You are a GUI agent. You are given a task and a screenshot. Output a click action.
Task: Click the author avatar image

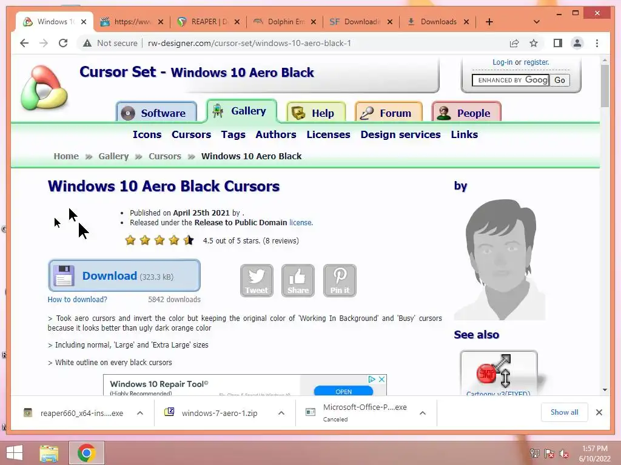tap(500, 259)
